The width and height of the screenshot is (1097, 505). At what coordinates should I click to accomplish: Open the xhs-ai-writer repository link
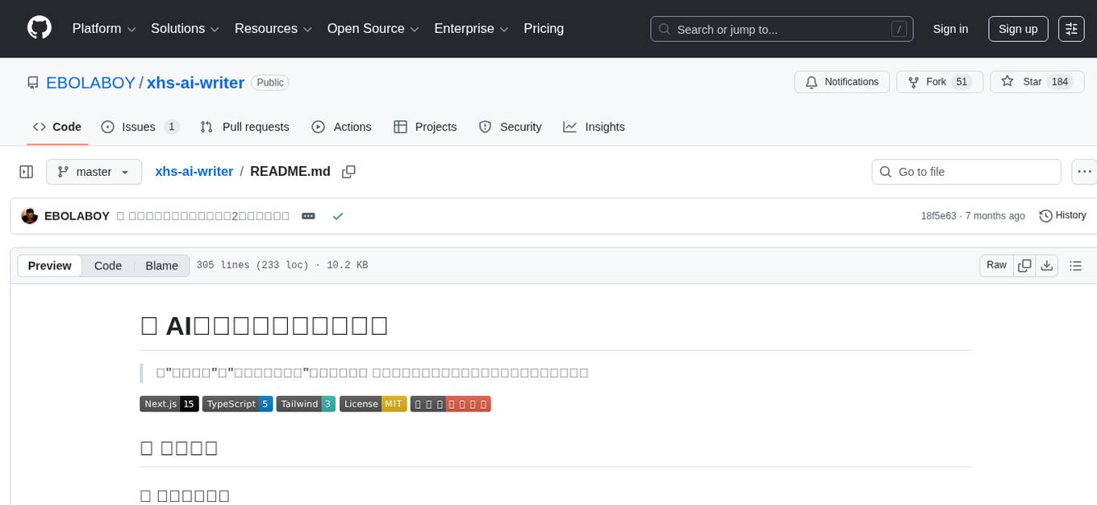(195, 82)
